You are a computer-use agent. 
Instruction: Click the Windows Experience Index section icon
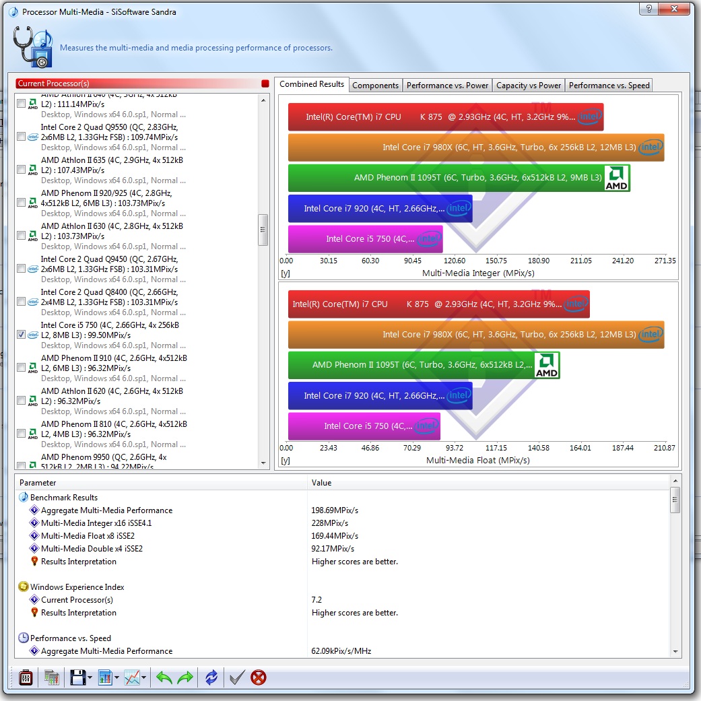coord(24,587)
